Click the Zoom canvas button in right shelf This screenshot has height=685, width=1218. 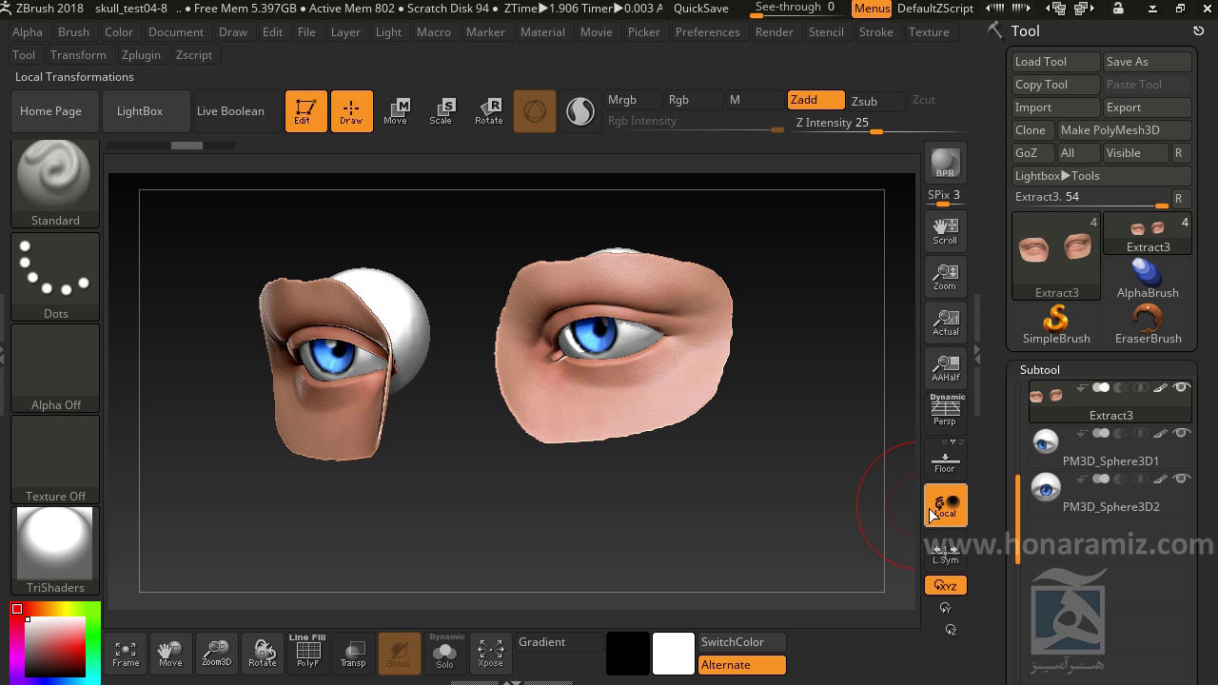click(x=945, y=277)
